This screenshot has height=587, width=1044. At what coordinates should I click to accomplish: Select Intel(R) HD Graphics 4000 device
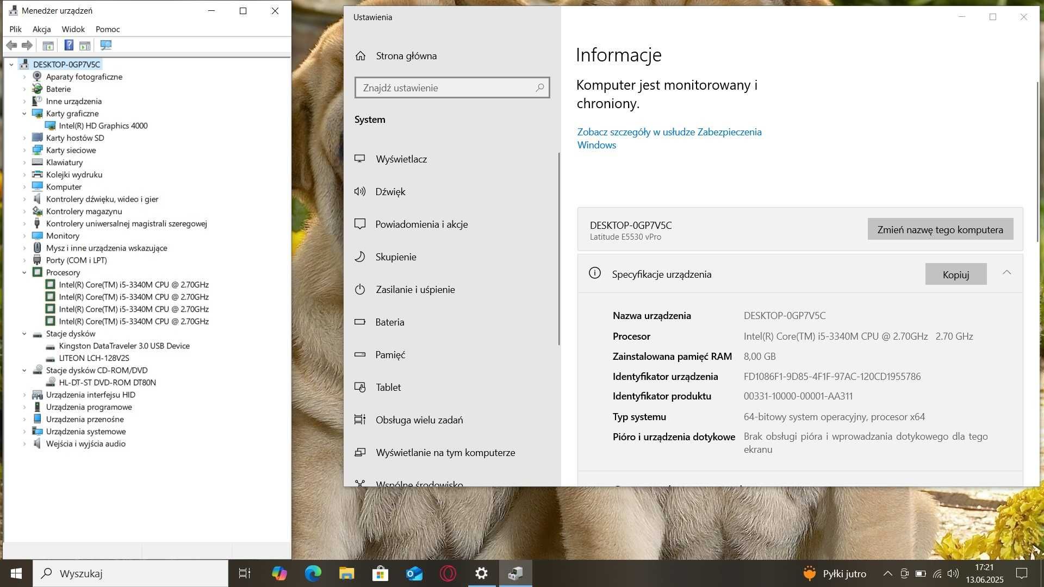click(x=103, y=126)
